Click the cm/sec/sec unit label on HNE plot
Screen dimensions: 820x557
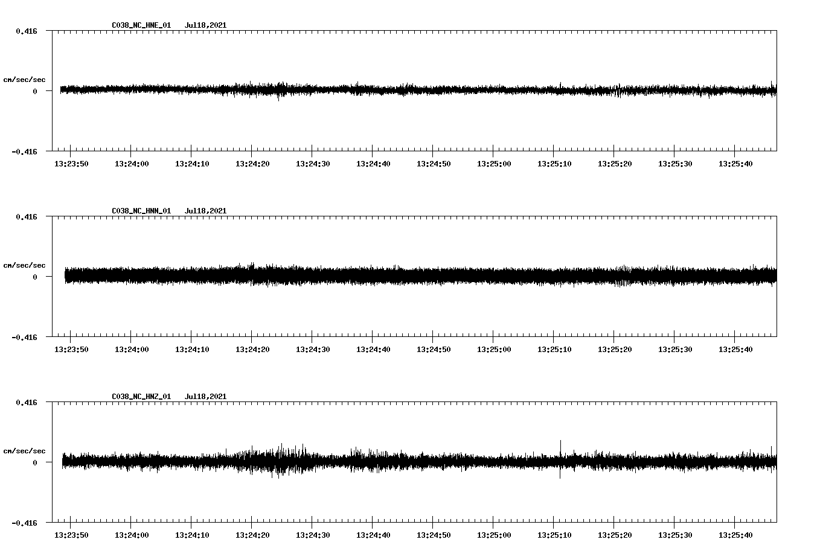click(24, 80)
